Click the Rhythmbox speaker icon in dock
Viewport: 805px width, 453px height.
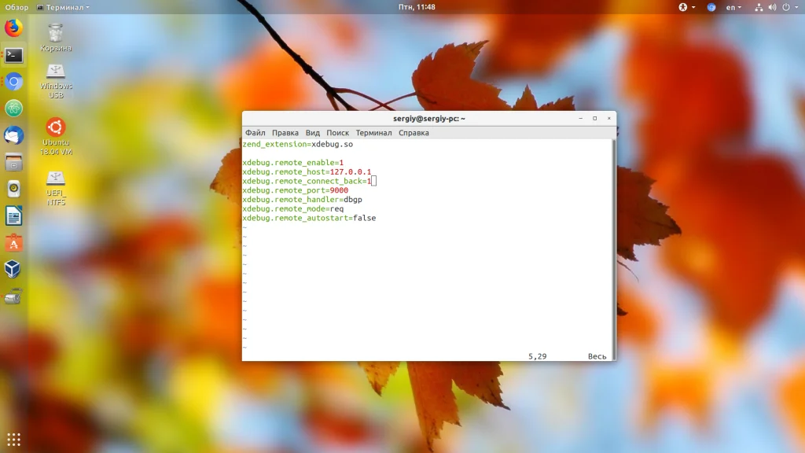click(x=13, y=189)
